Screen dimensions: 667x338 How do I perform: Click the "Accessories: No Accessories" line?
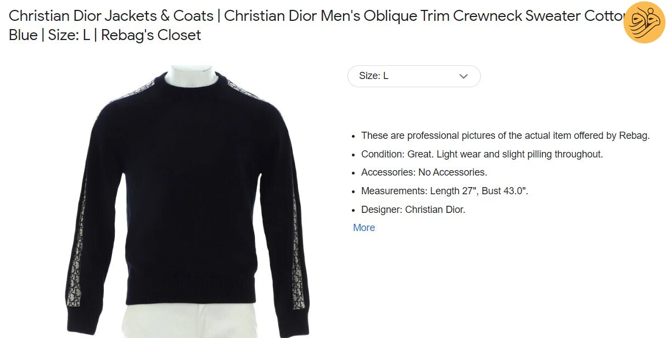tap(424, 172)
